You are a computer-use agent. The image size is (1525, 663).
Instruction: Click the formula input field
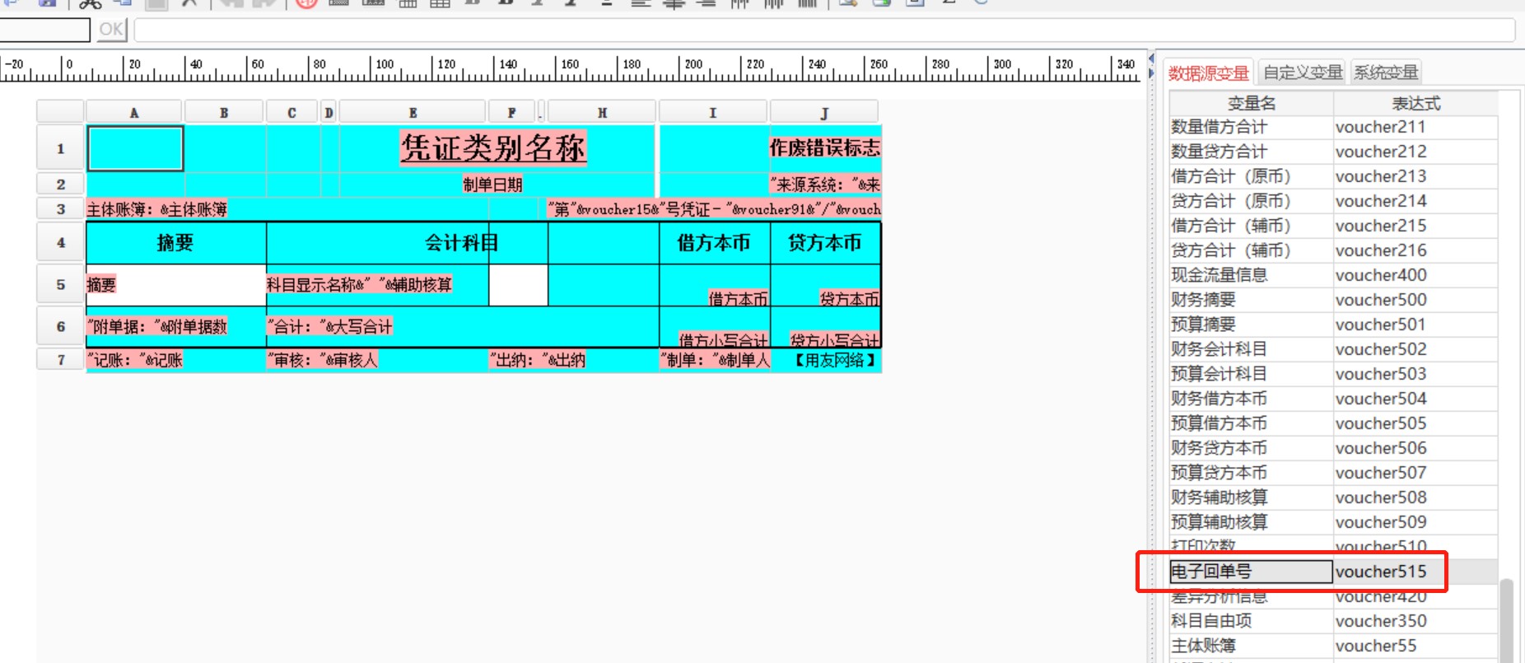click(824, 30)
